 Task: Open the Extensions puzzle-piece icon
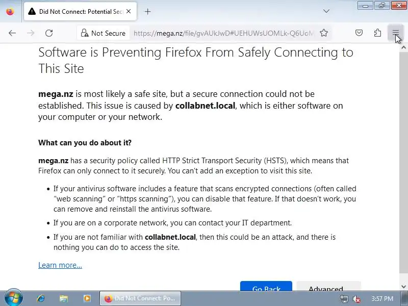tap(377, 33)
